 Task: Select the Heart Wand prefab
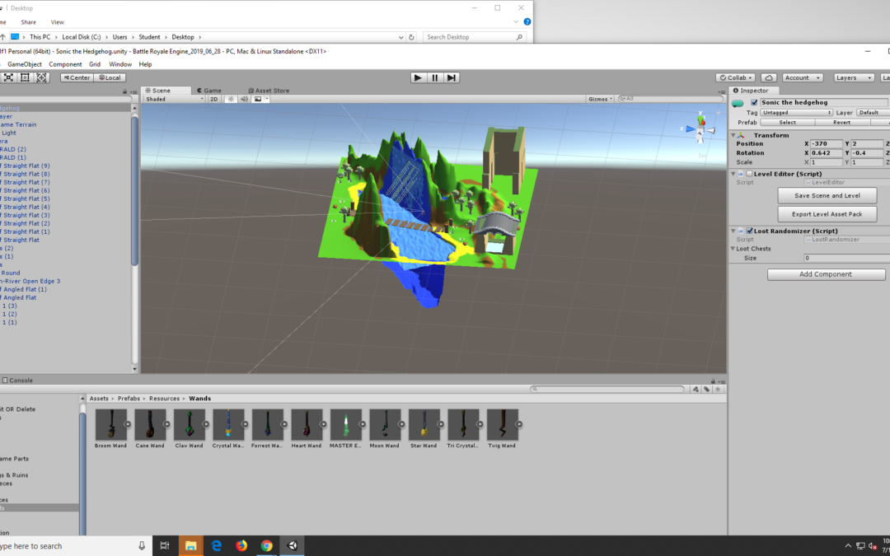pos(307,428)
